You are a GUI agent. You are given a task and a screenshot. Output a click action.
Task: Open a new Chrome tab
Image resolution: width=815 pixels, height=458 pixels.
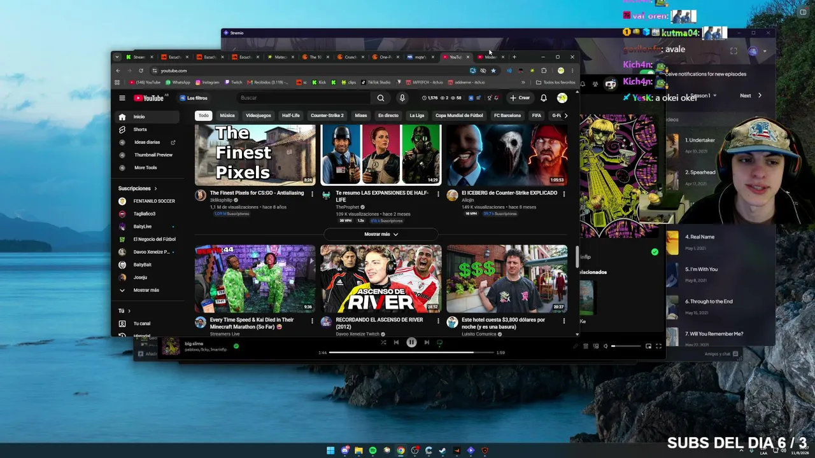[514, 57]
